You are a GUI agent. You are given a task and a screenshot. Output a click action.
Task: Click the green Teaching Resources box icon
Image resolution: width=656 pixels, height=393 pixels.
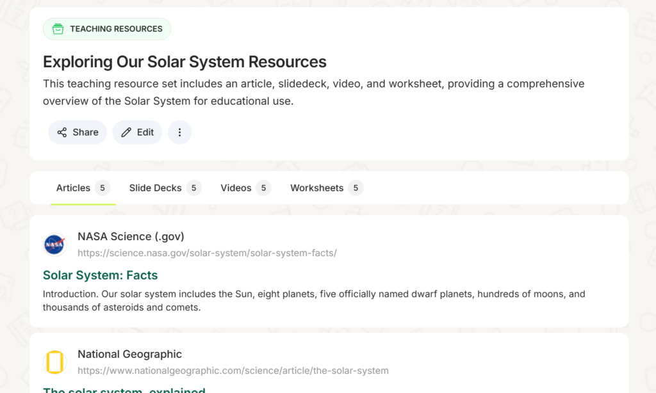click(x=58, y=29)
